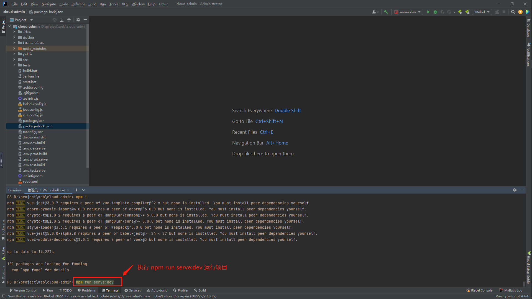Click the JRebel Console button
The height and width of the screenshot is (299, 532).
point(479,290)
